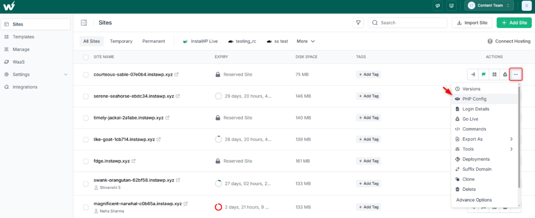This screenshot has height=218, width=535.
Task: Expand the Export As submenu
Action: pos(484,139)
